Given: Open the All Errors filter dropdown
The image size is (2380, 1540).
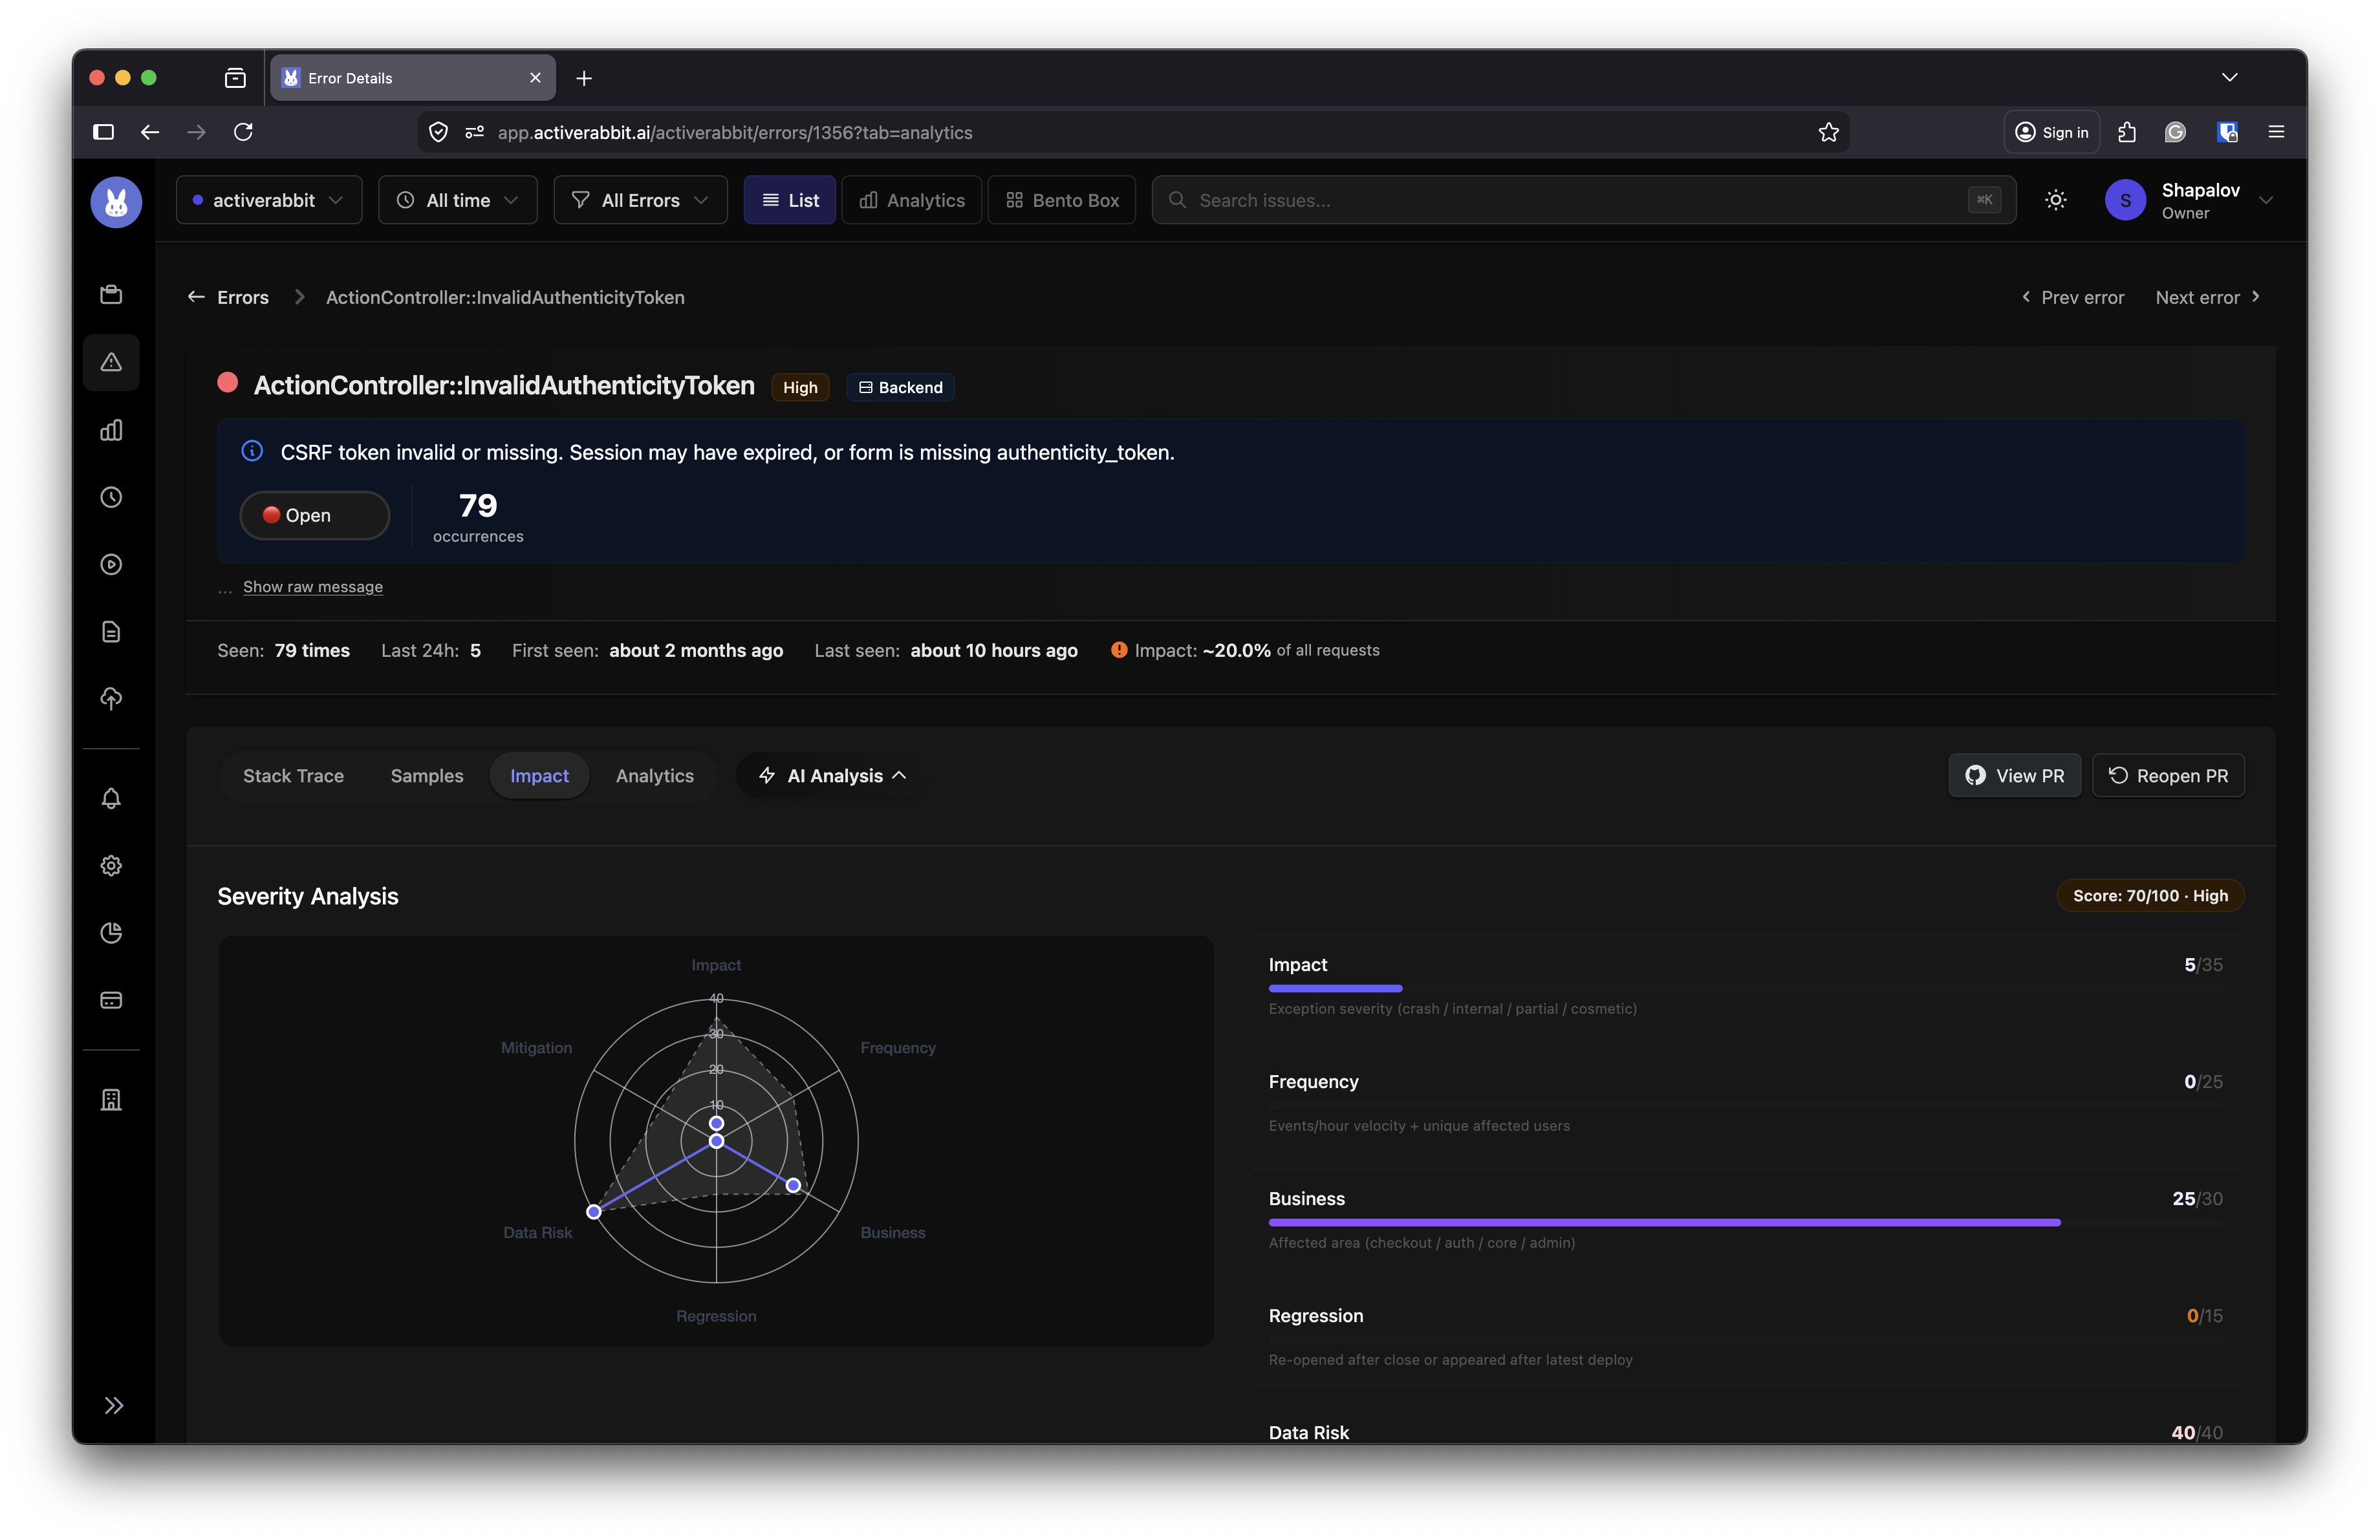Looking at the screenshot, I should (x=640, y=201).
